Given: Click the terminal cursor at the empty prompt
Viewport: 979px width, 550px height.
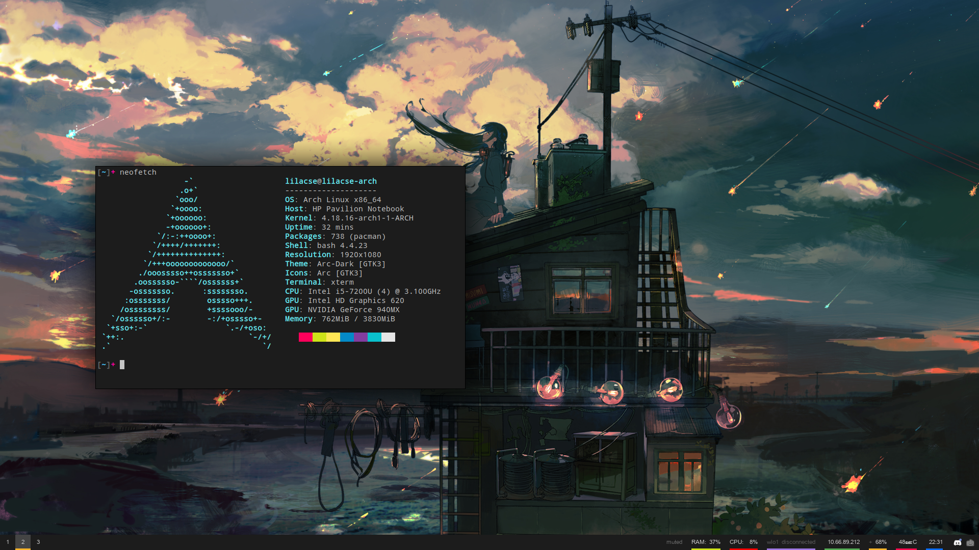Looking at the screenshot, I should point(122,365).
